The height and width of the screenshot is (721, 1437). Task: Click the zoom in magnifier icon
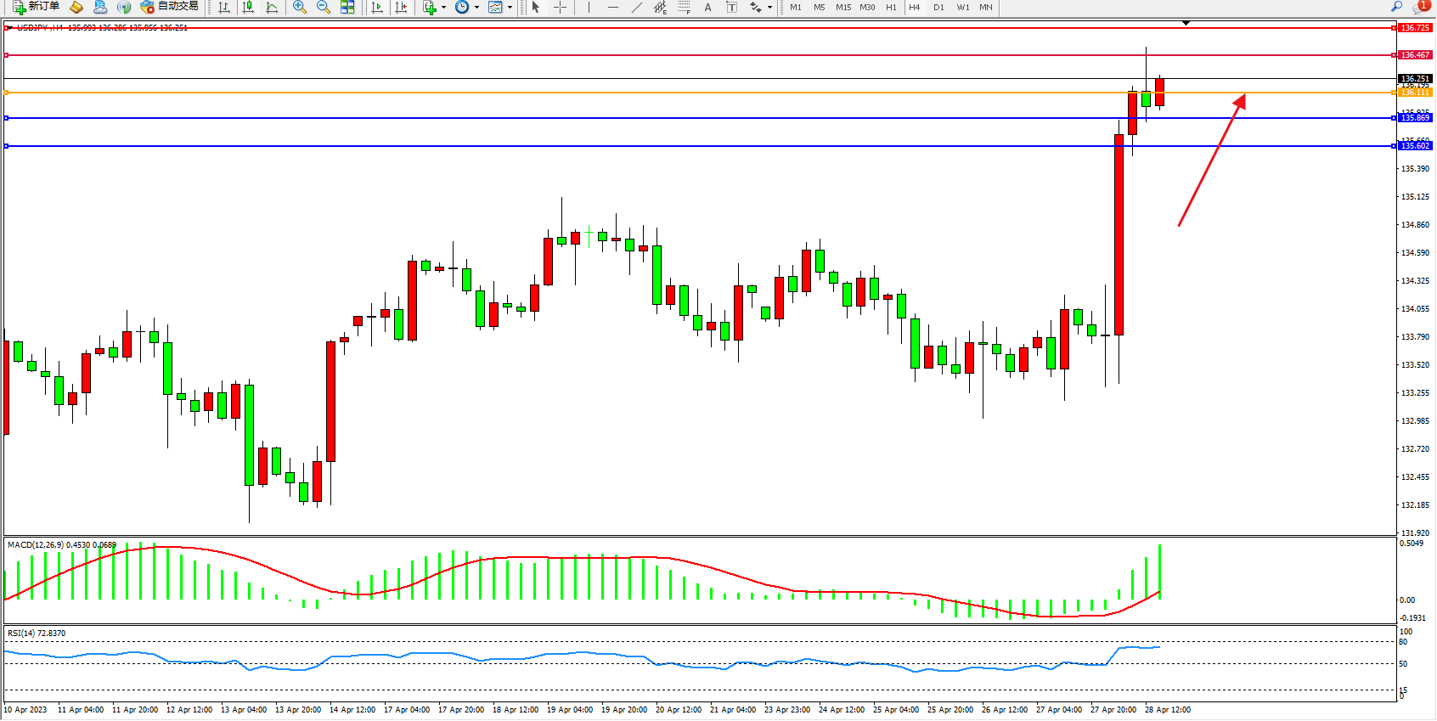300,7
